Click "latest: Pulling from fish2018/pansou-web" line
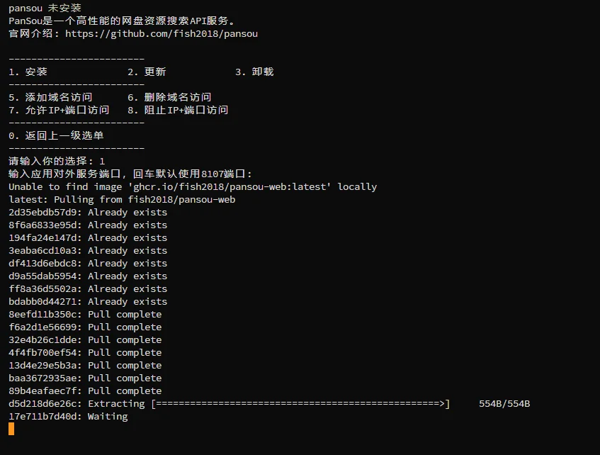Image resolution: width=600 pixels, height=455 pixels. coord(122,199)
